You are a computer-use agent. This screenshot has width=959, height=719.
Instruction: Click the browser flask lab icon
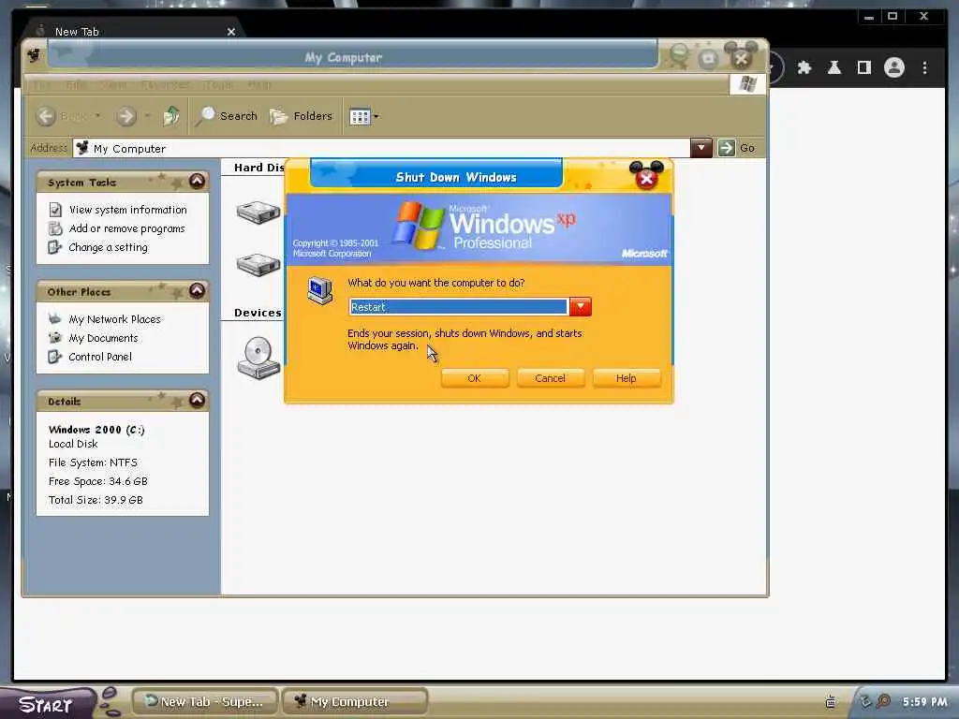(x=834, y=67)
